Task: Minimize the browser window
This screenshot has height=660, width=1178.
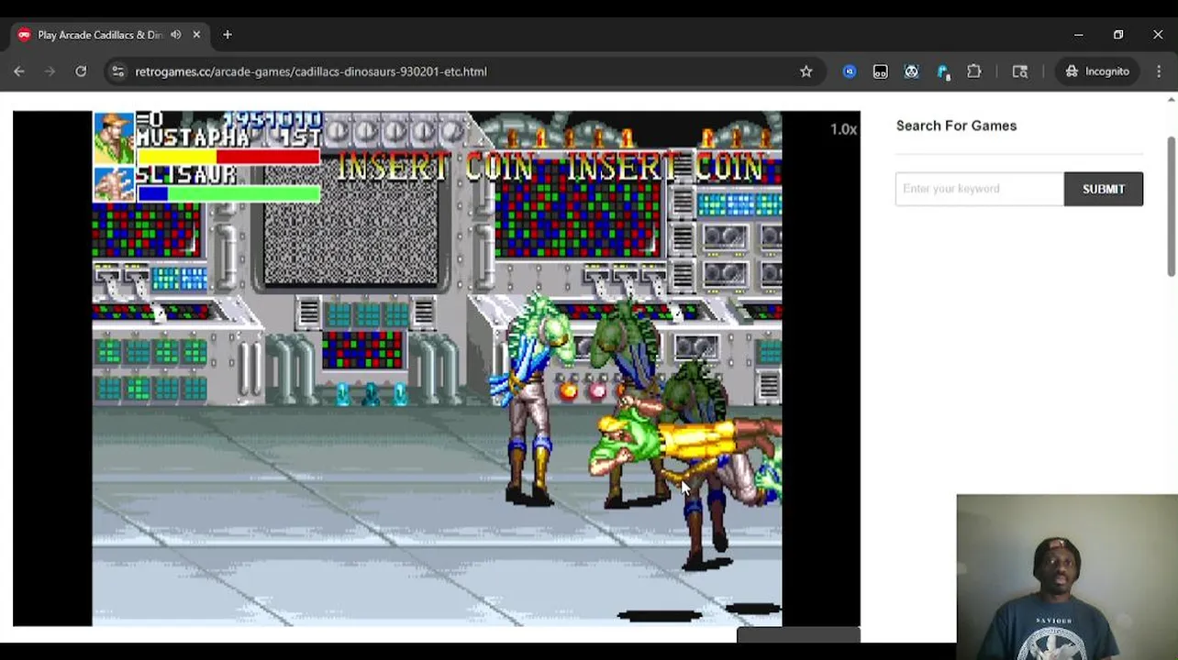Action: (1079, 35)
